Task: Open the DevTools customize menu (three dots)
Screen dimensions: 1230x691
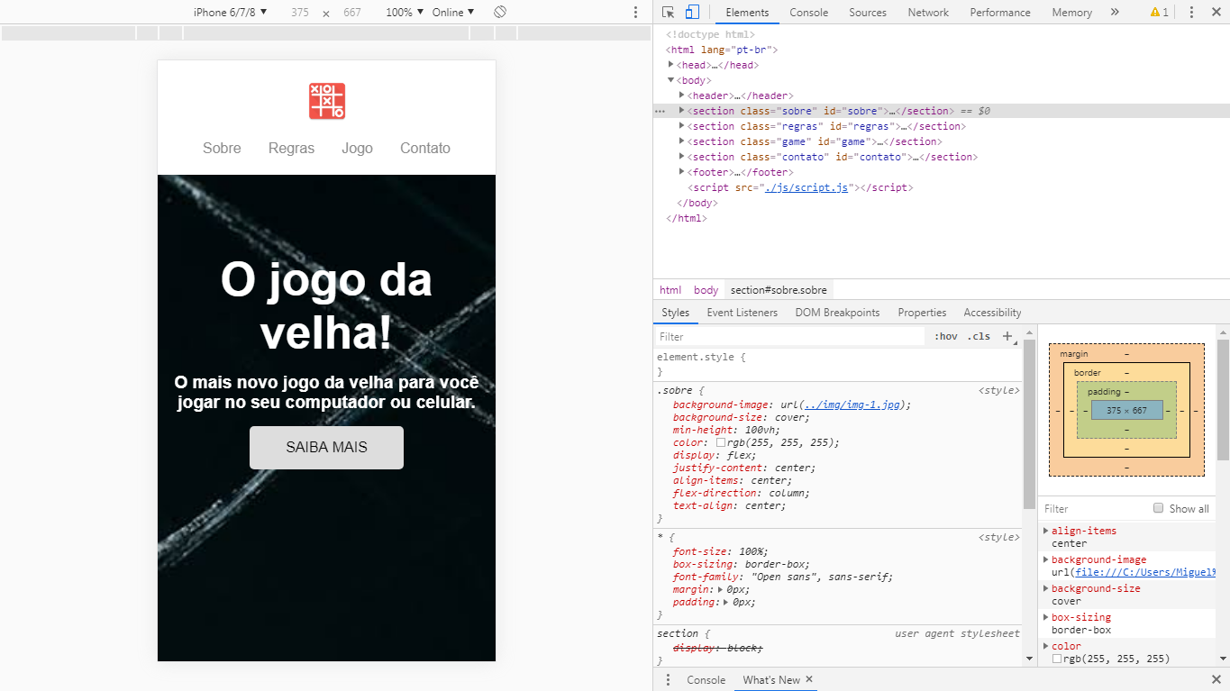Action: coord(1191,12)
